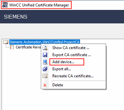
Task: Click the stacked disks icon beside Export all
Action: 45,69
